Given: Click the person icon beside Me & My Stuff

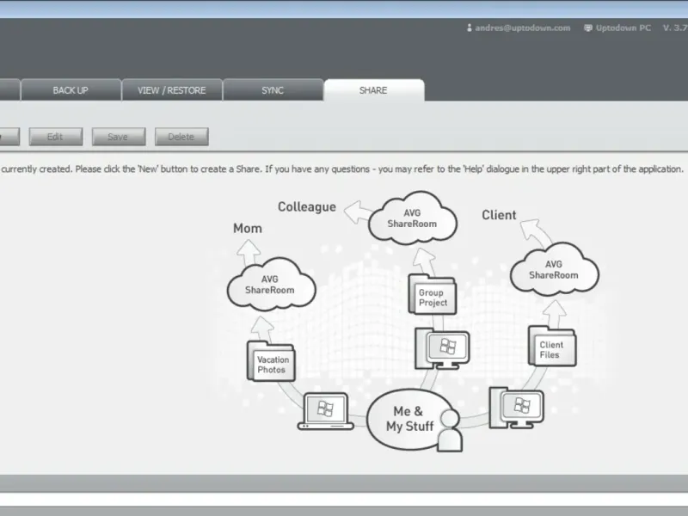Looking at the screenshot, I should (450, 431).
